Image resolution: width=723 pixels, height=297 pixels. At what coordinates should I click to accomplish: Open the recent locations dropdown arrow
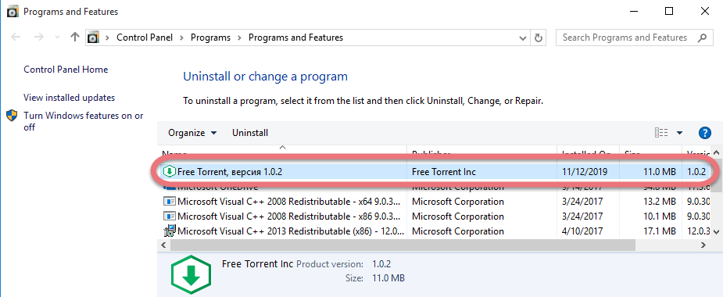click(57, 38)
